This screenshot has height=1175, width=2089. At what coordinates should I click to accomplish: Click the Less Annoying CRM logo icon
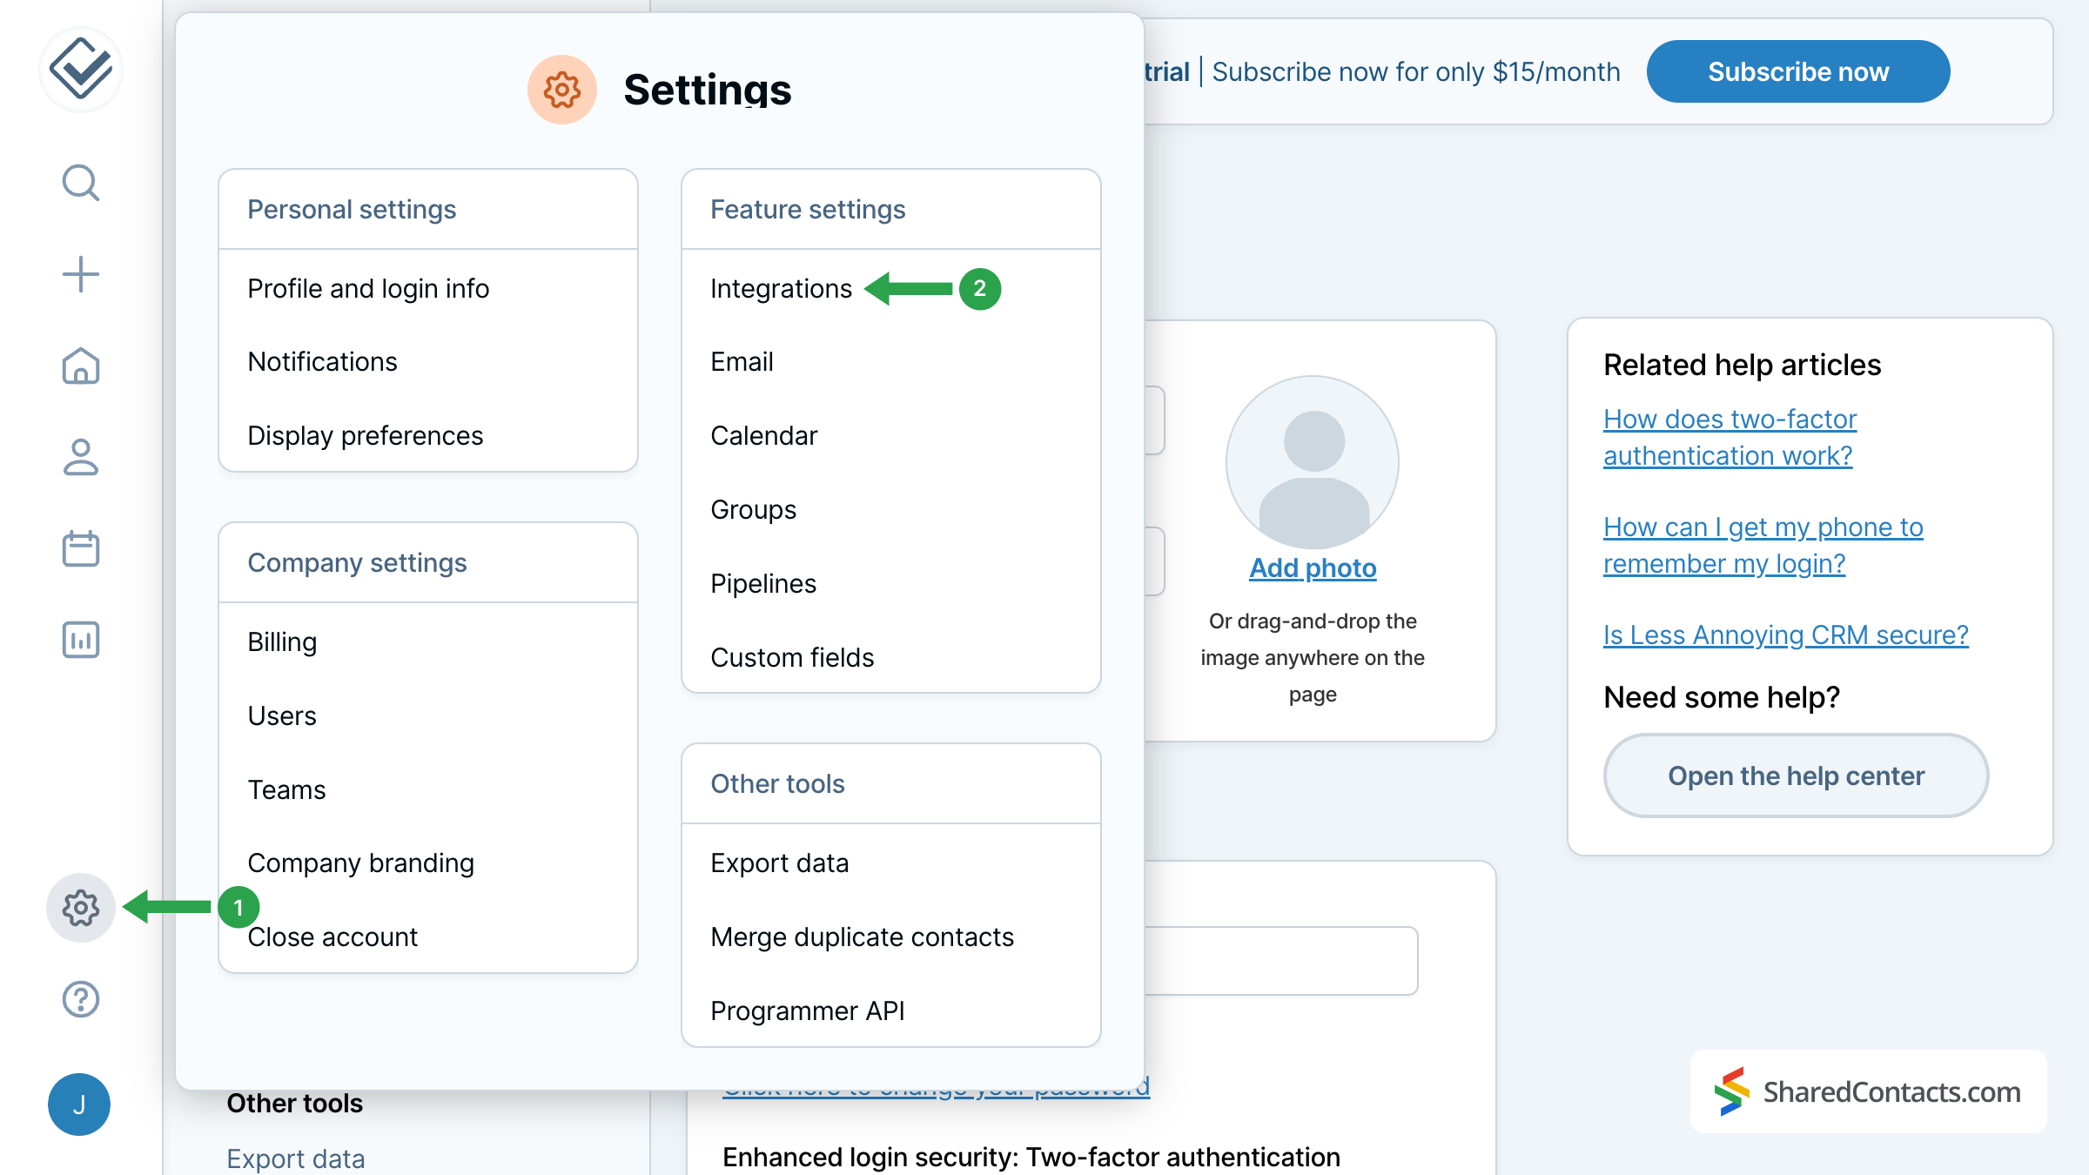80,69
